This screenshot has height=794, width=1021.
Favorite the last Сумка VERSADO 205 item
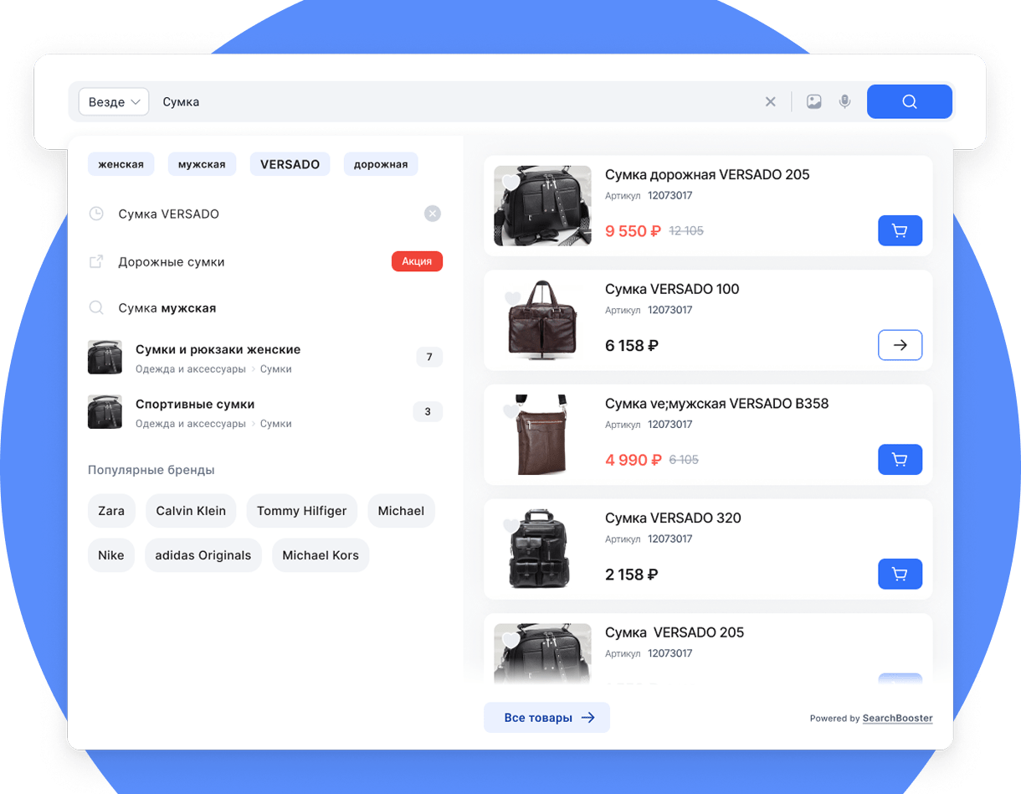pyautogui.click(x=511, y=640)
